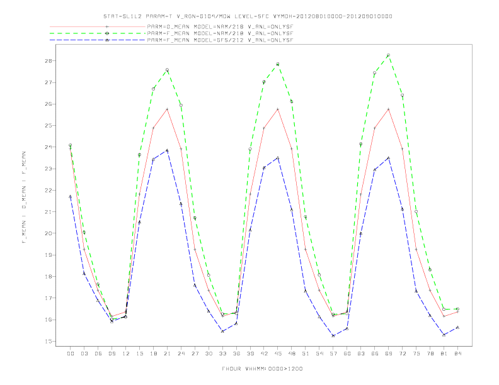This screenshot has height=385, width=499.
Task: Click y-axis tick value 22
Action: [49, 191]
